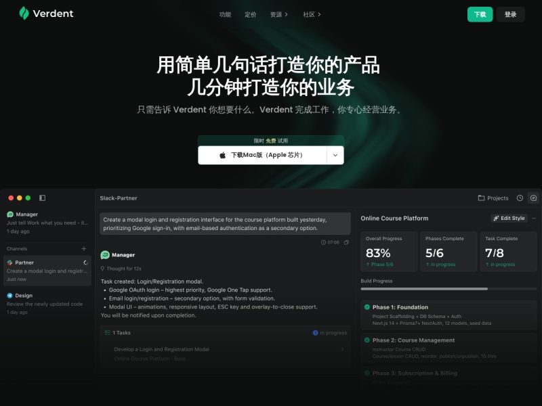The image size is (542, 406).
Task: Click the Manager avatar in sidebar
Action: pos(10,215)
